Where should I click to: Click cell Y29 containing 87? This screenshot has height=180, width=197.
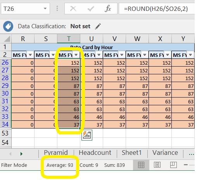[183, 86]
